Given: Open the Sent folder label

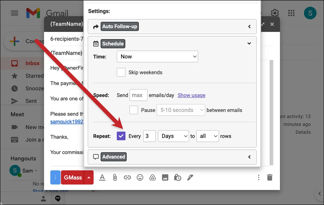Looking at the screenshot, I should click(31, 101).
